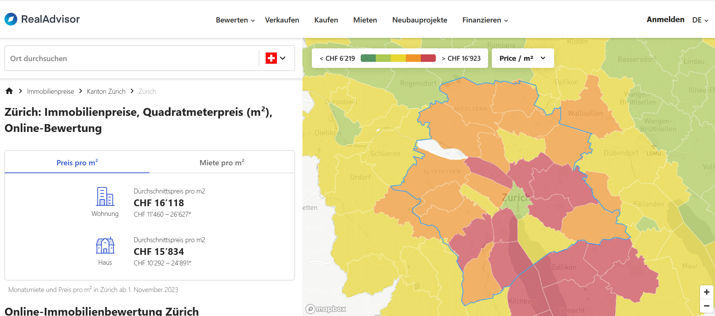
Task: Click the Haus house icon
Action: pyautogui.click(x=105, y=246)
